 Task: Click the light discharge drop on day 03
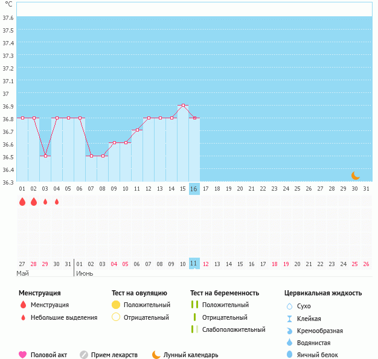coord(45,202)
